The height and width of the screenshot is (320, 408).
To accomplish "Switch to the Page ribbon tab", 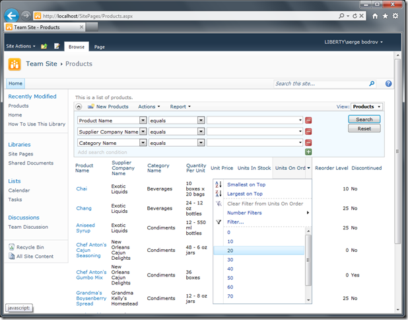I will point(100,47).
